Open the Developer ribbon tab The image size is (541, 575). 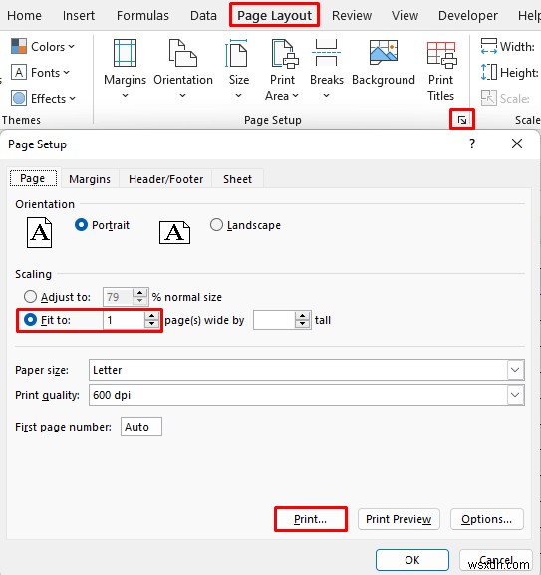[468, 15]
